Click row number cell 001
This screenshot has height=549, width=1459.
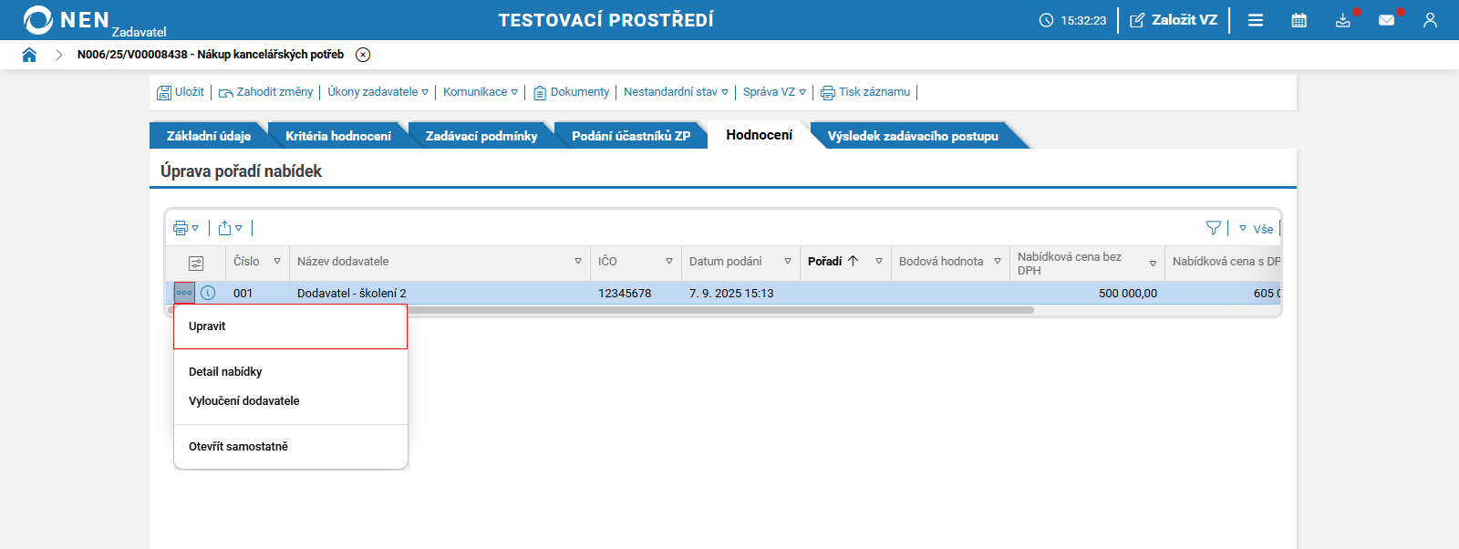243,294
